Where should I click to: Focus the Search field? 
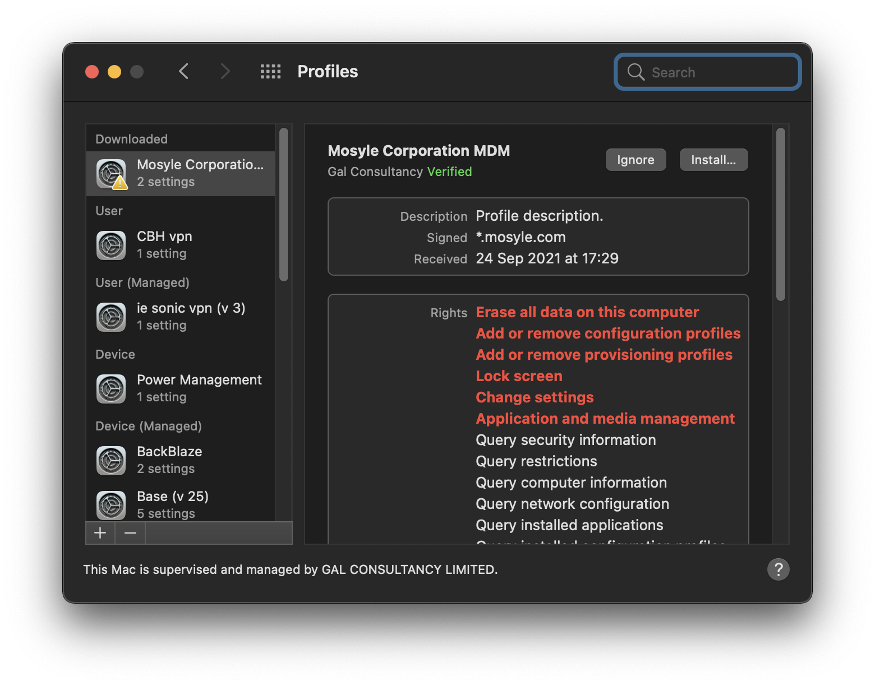click(708, 72)
